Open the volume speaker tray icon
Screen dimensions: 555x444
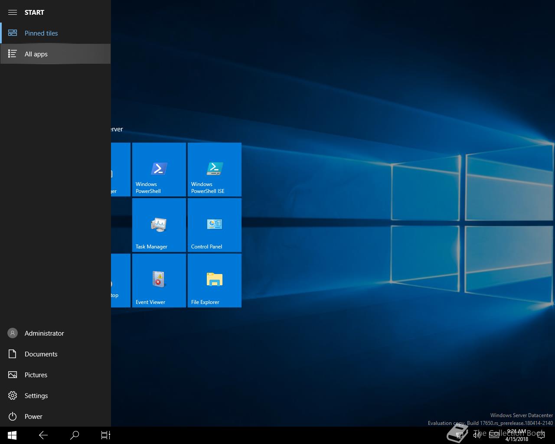pyautogui.click(x=477, y=435)
